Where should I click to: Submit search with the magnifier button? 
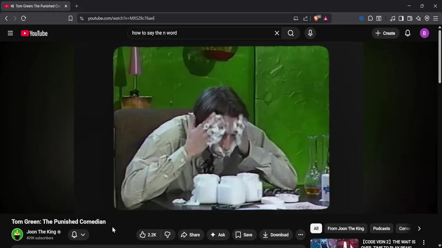coord(291,33)
